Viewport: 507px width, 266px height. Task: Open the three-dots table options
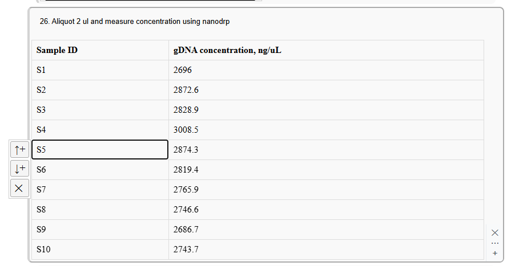[x=495, y=243]
